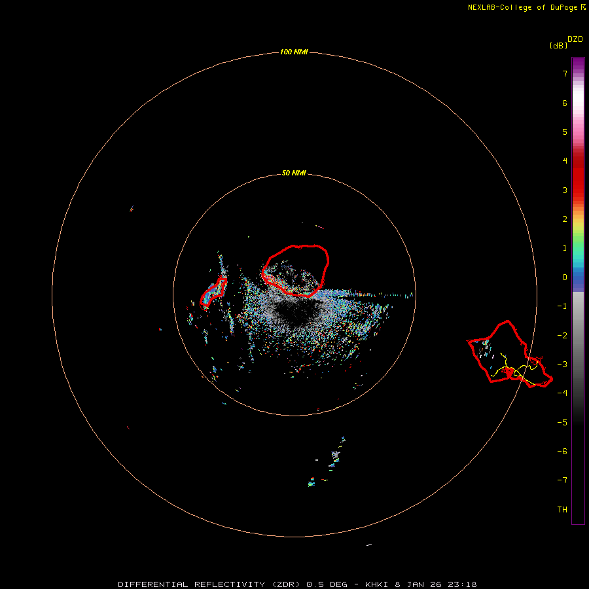589x589 pixels.
Task: Click the 1 dB scale value
Action: tap(565, 248)
